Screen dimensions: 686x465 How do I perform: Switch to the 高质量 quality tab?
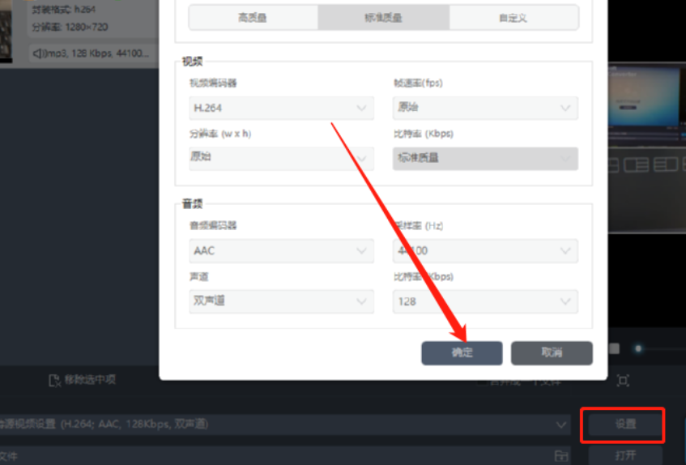tap(253, 18)
